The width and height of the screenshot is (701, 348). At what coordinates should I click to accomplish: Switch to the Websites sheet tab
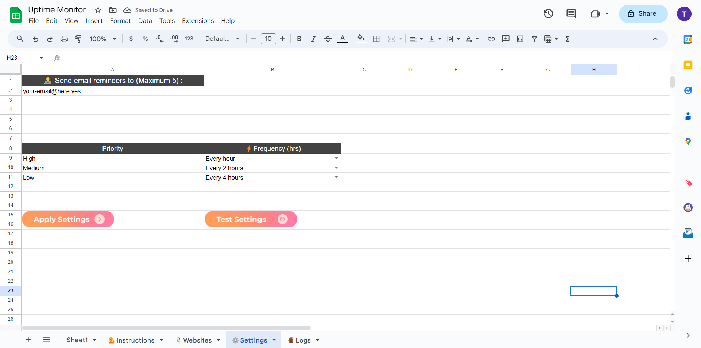click(197, 340)
